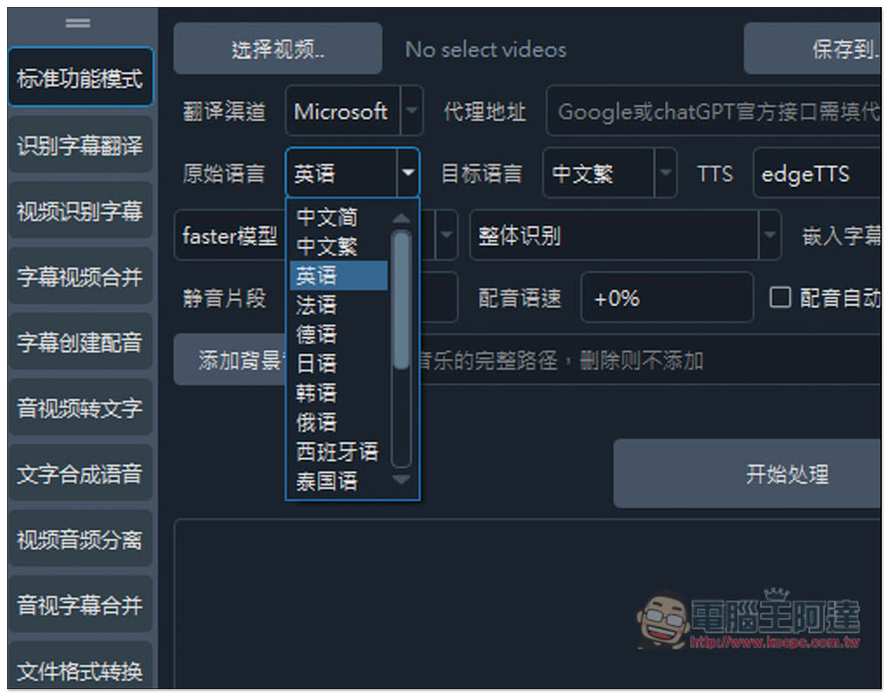Switch to 识别字幕翻译 sidebar tab
888x697 pixels.
tap(81, 146)
